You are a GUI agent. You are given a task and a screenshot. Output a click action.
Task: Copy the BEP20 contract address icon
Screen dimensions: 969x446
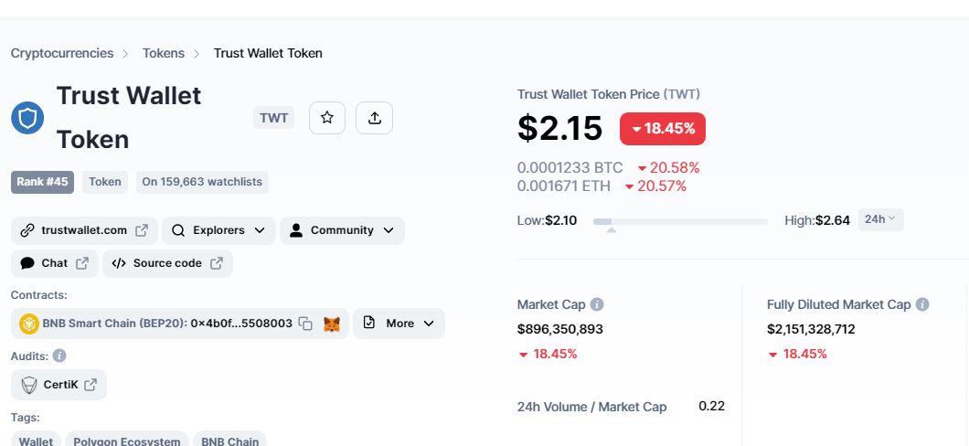point(305,324)
